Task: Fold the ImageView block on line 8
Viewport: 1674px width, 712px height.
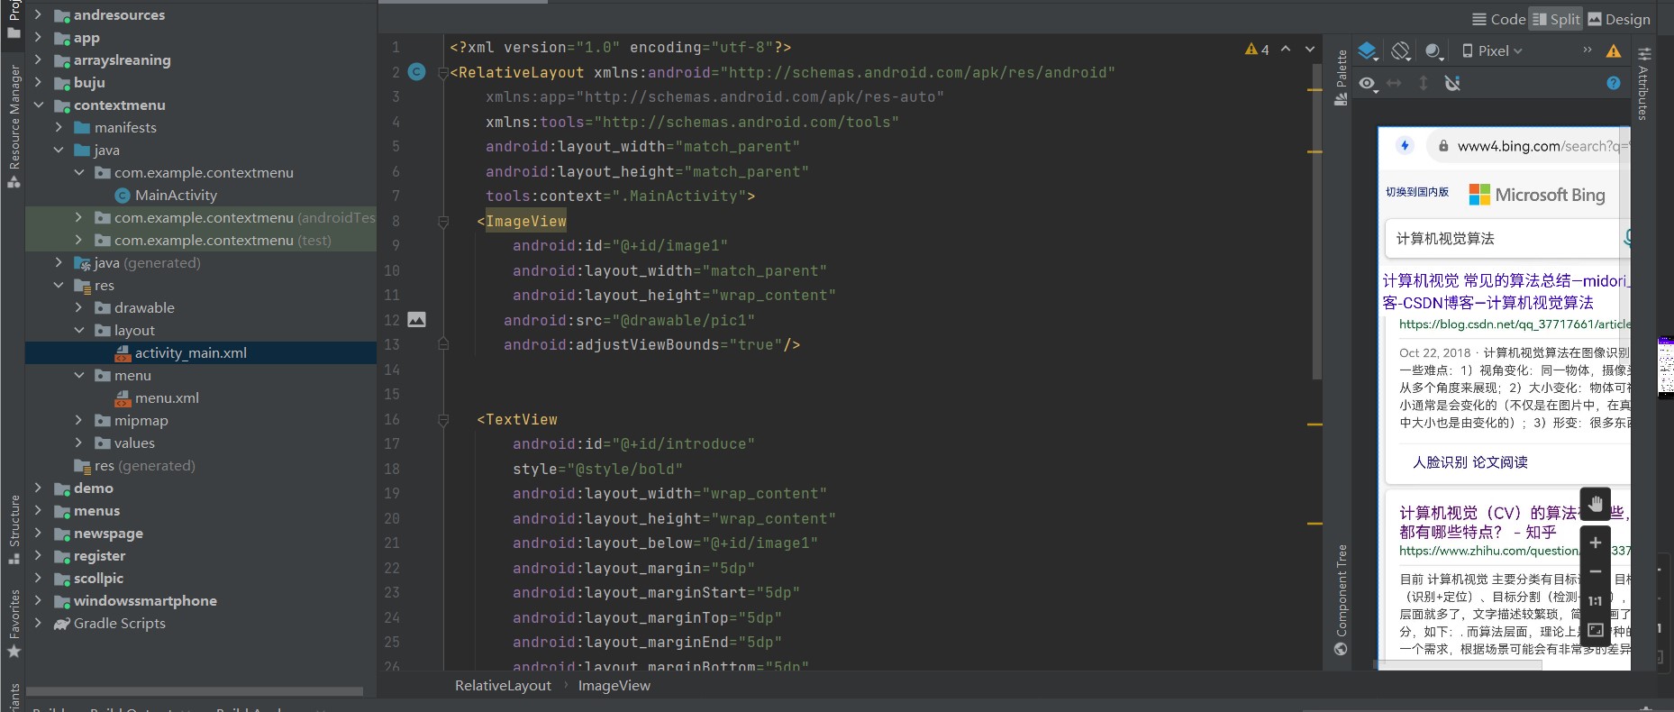Action: tap(442, 221)
